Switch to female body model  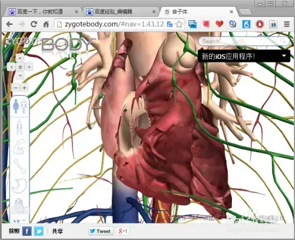click(x=16, y=106)
